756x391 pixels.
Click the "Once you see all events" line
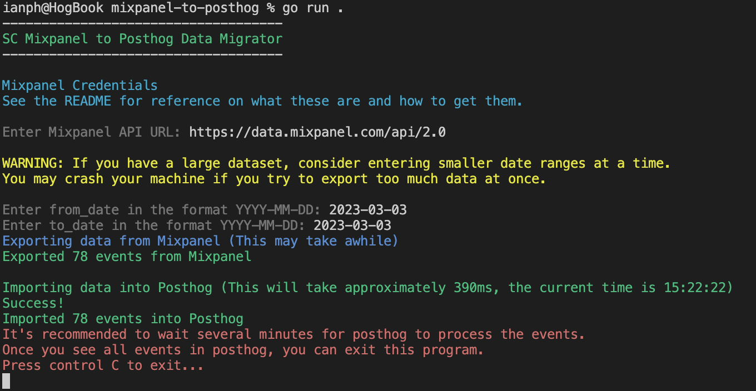pyautogui.click(x=243, y=350)
